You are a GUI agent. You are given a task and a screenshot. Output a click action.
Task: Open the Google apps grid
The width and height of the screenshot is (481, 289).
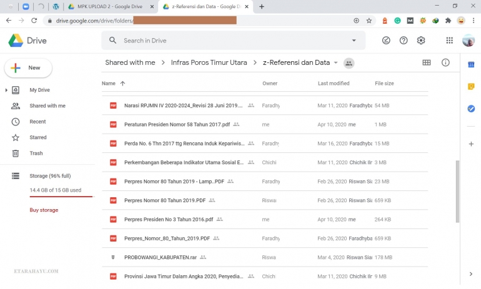[x=449, y=41]
